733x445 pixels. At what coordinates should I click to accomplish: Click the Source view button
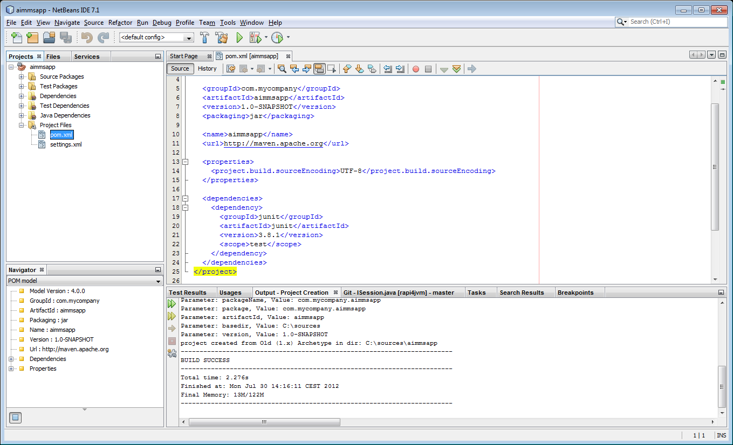pyautogui.click(x=180, y=68)
